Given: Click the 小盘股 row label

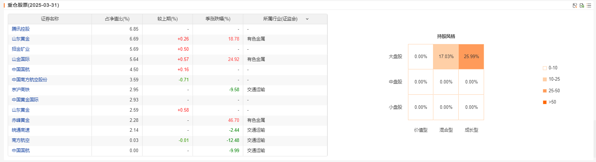Looking at the screenshot, I should click(395, 107).
